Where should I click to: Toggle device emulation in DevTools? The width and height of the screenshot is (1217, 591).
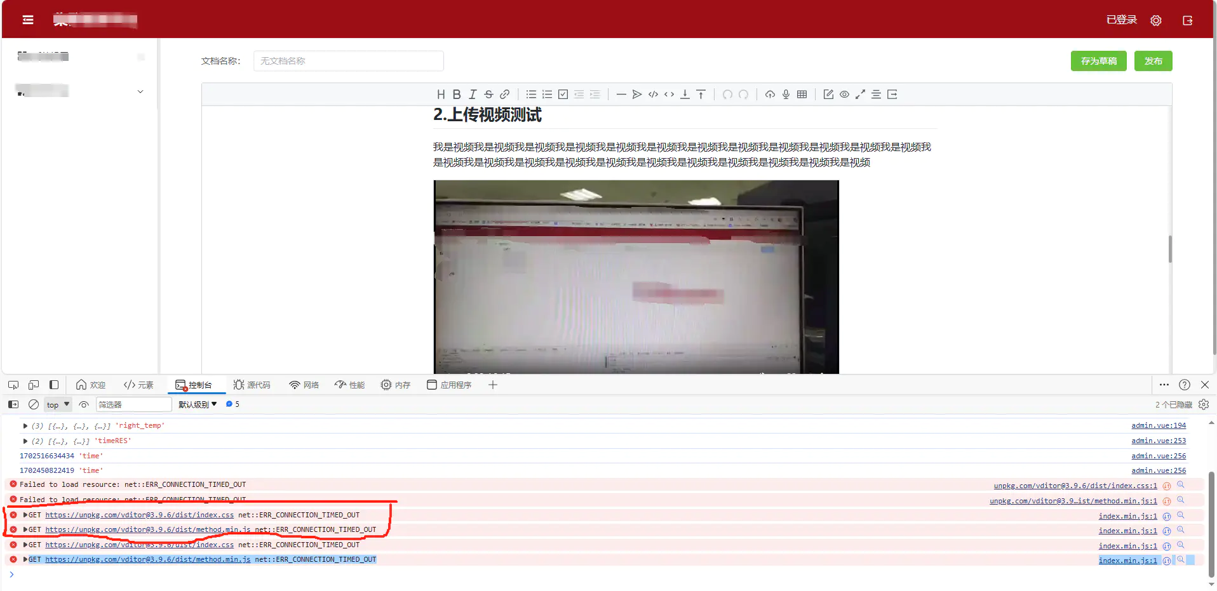click(x=34, y=385)
